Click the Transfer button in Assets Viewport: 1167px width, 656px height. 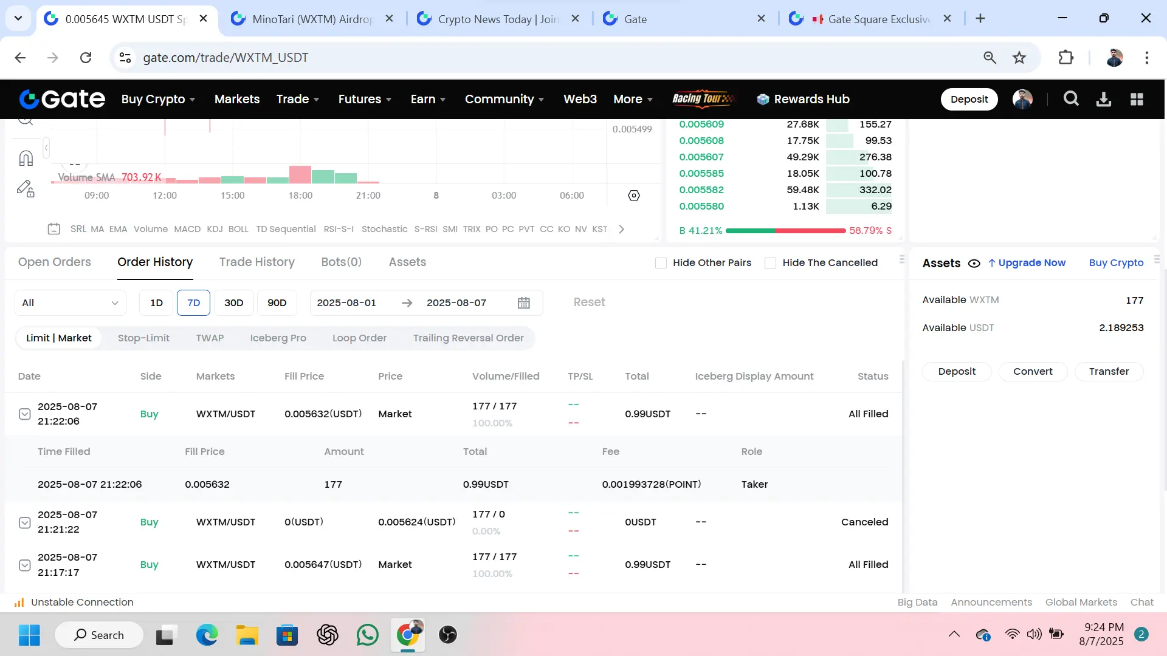[x=1109, y=372]
